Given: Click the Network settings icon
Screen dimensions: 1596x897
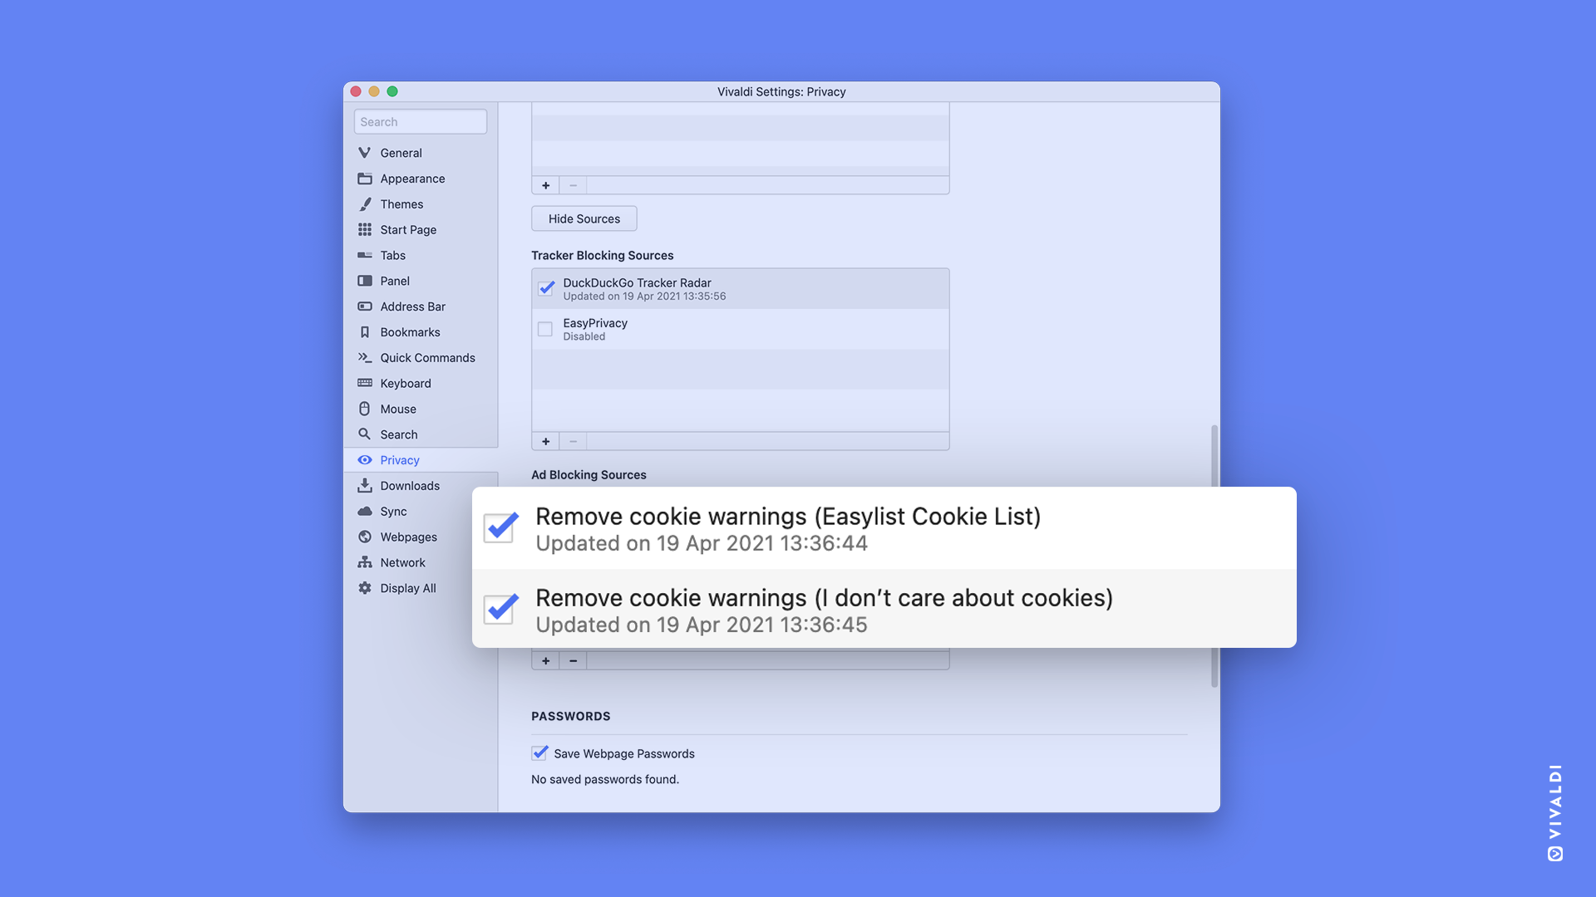Looking at the screenshot, I should [x=365, y=563].
